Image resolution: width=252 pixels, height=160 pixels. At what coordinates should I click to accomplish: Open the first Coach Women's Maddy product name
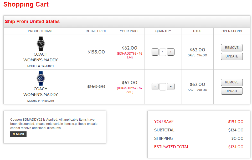[x=40, y=57]
